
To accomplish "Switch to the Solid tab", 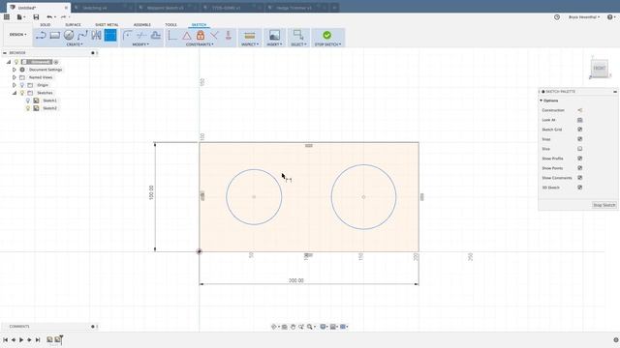I will pyautogui.click(x=46, y=25).
